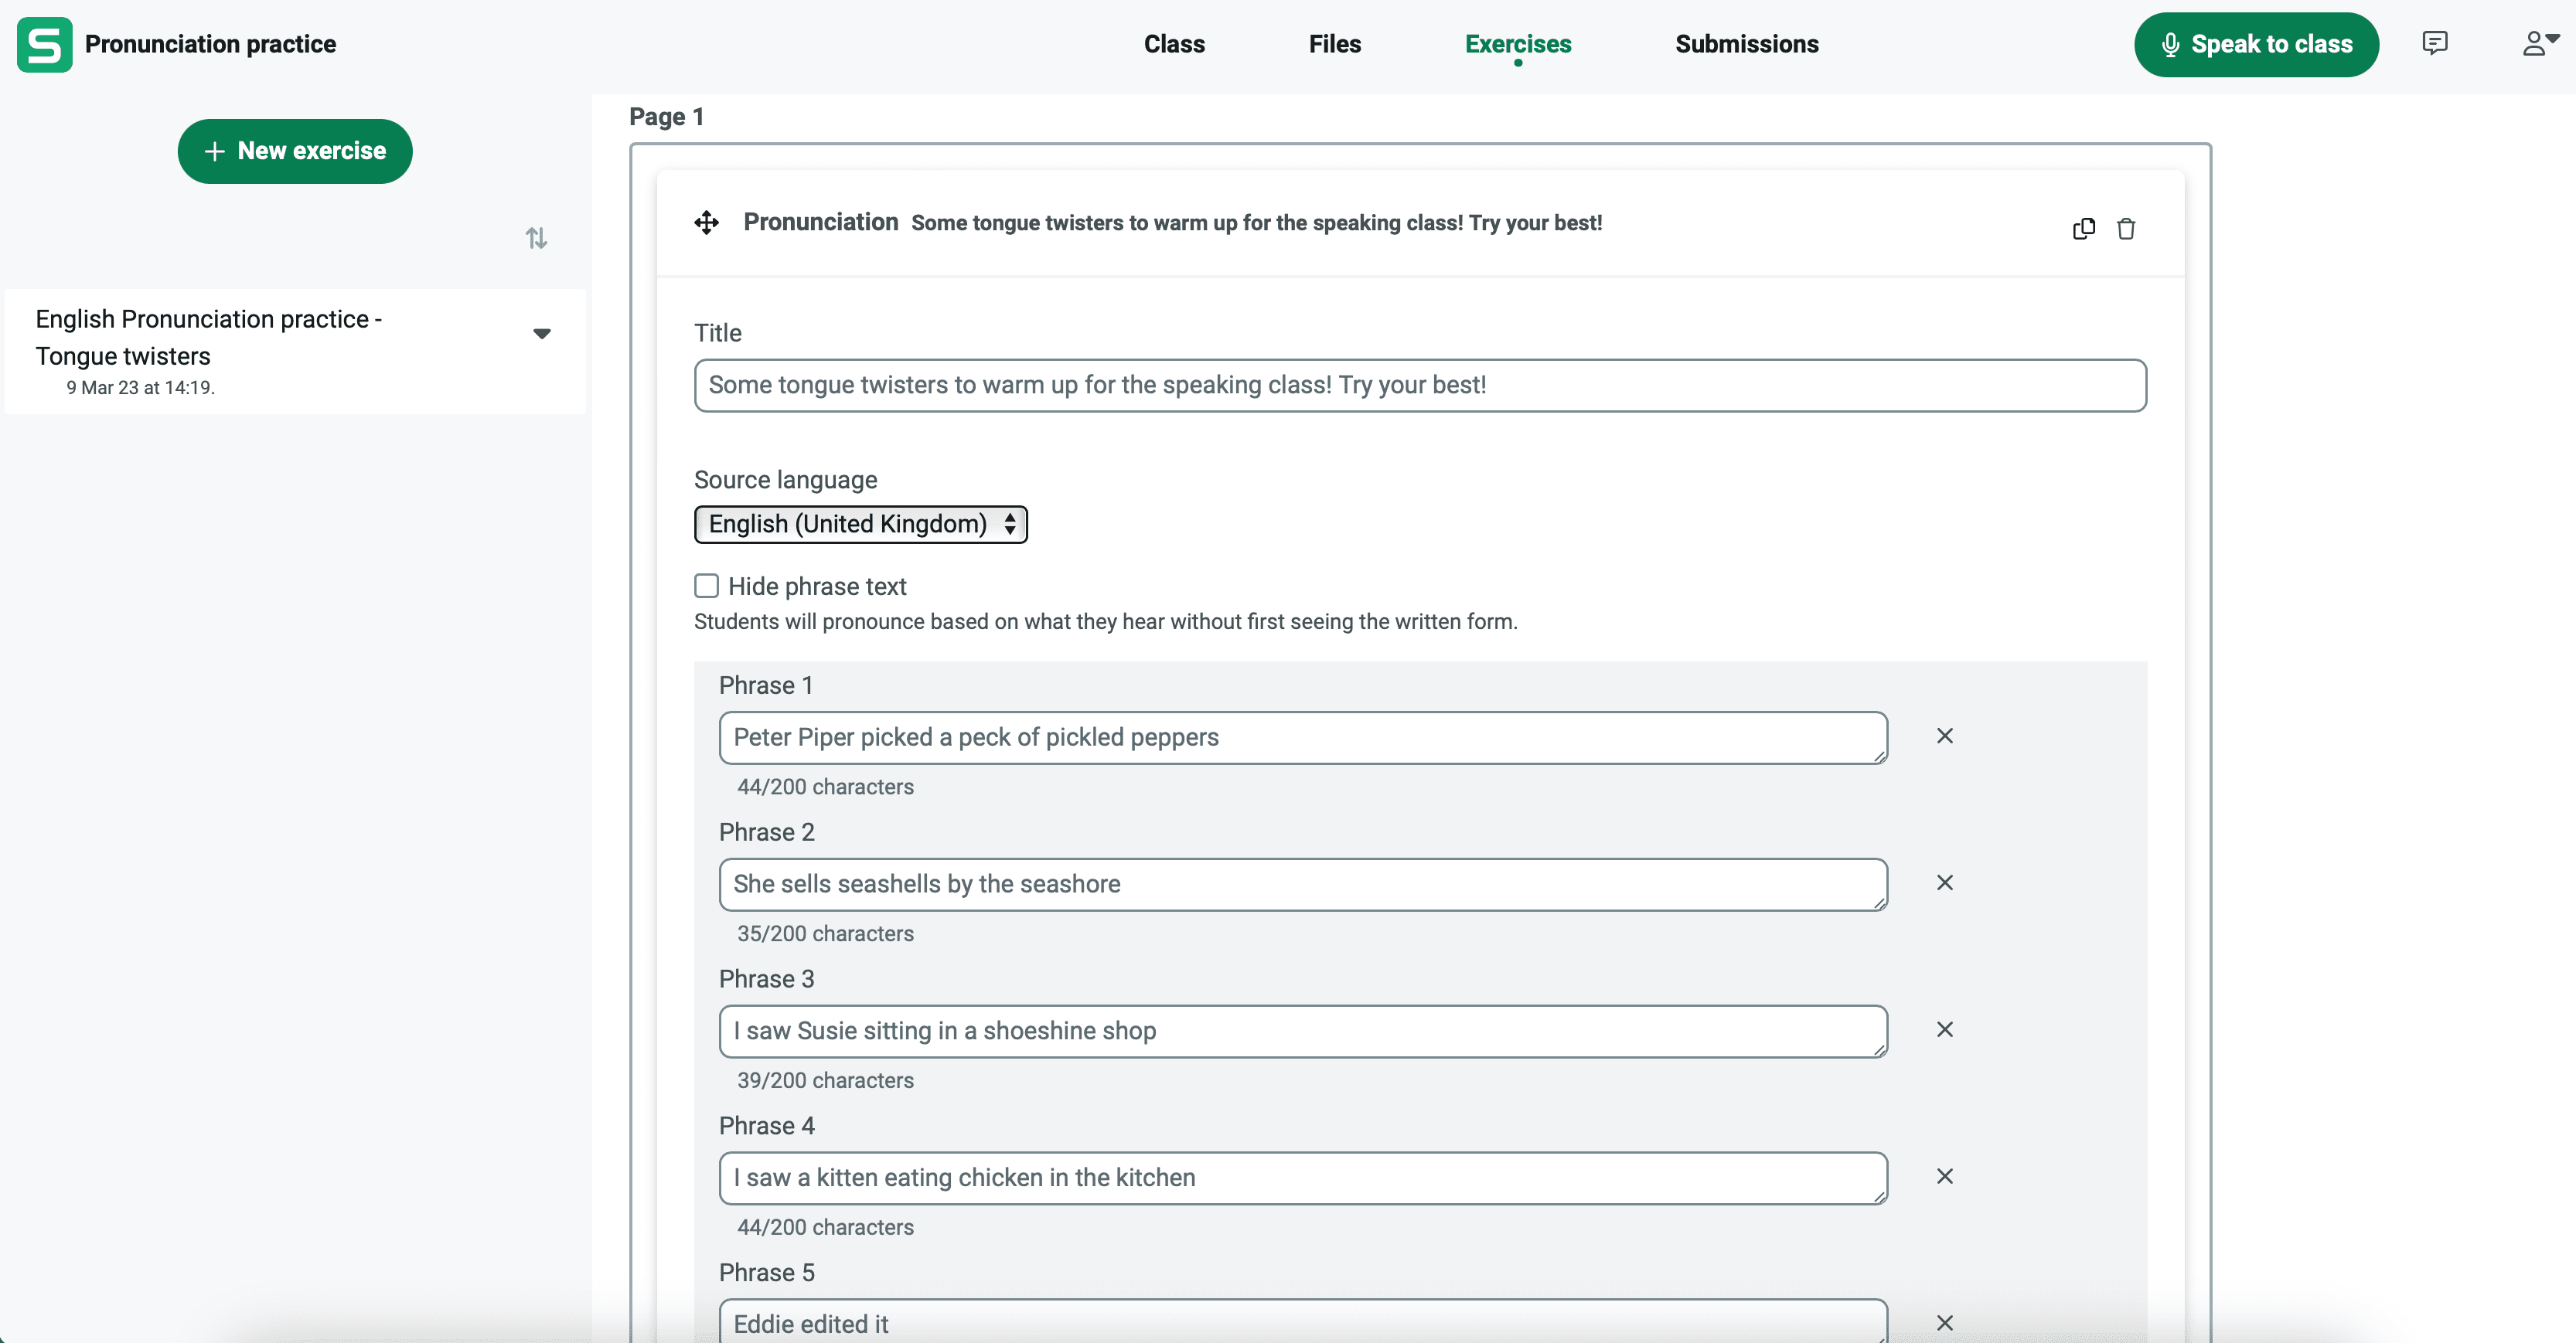Remove Phrase 3 with its X

pos(1945,1030)
